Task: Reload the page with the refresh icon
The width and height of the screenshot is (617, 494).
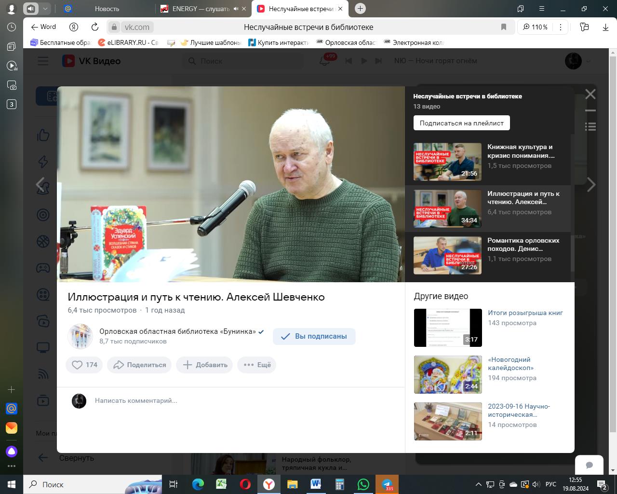Action: [x=95, y=27]
